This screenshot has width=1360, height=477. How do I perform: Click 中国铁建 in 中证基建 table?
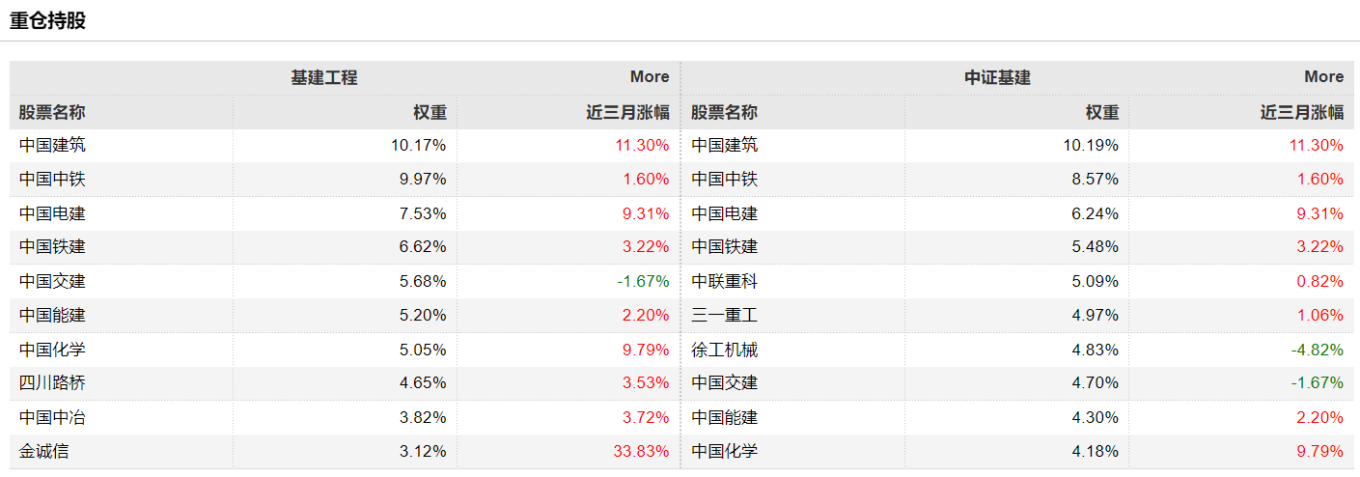[x=725, y=246]
